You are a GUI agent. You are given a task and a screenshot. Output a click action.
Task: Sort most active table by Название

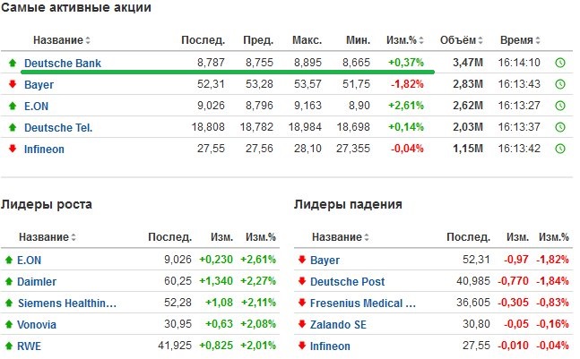coord(61,40)
